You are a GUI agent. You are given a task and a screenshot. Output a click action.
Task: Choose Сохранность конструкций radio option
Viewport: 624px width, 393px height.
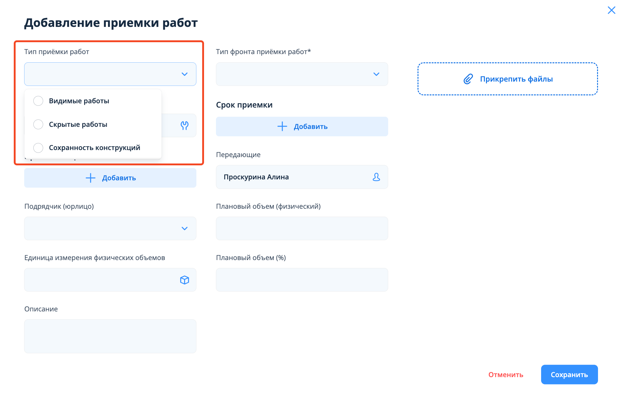[39, 148]
